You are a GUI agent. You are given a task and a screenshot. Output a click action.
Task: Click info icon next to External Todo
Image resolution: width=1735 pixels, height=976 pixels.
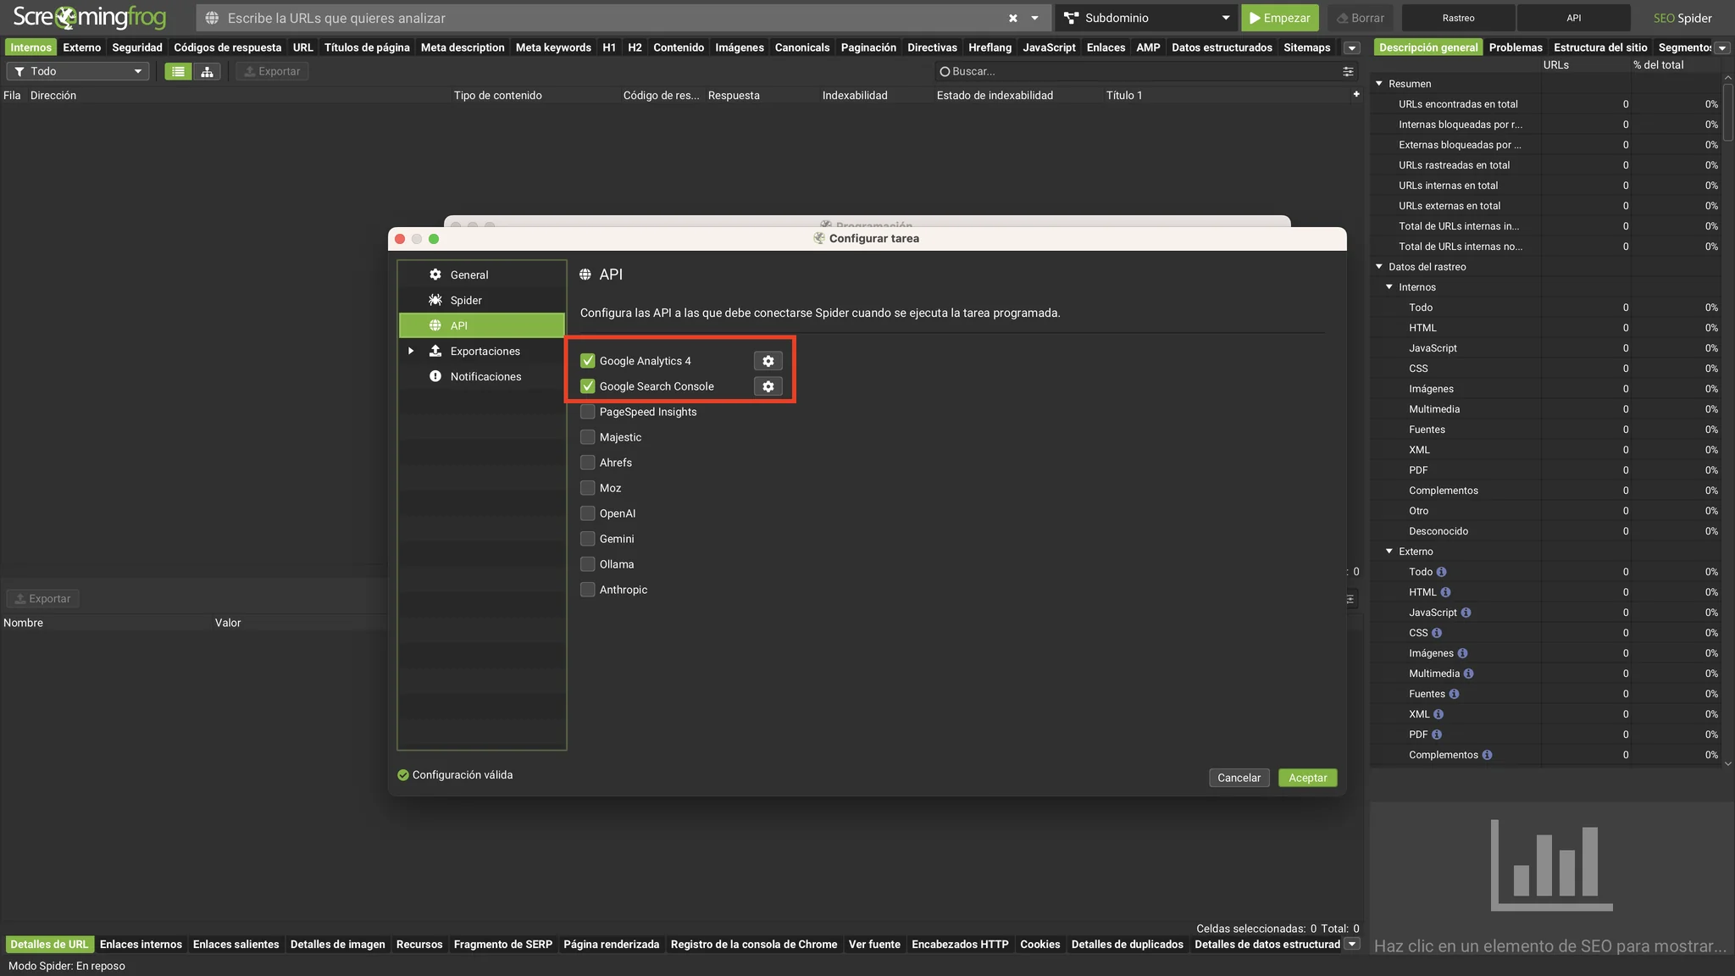pos(1442,572)
